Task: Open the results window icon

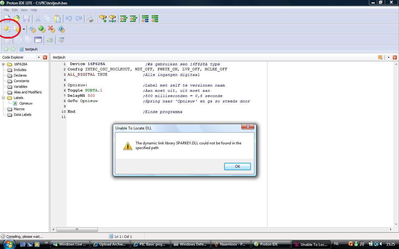Action: coord(38,40)
